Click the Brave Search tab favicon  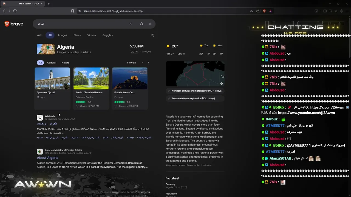coord(4,4)
